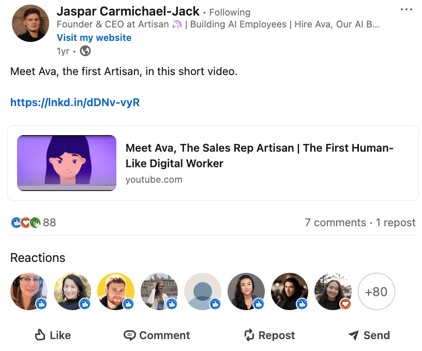Open the Meet Ava YouTube article title
Screen dimensions: 422x351
260,156
